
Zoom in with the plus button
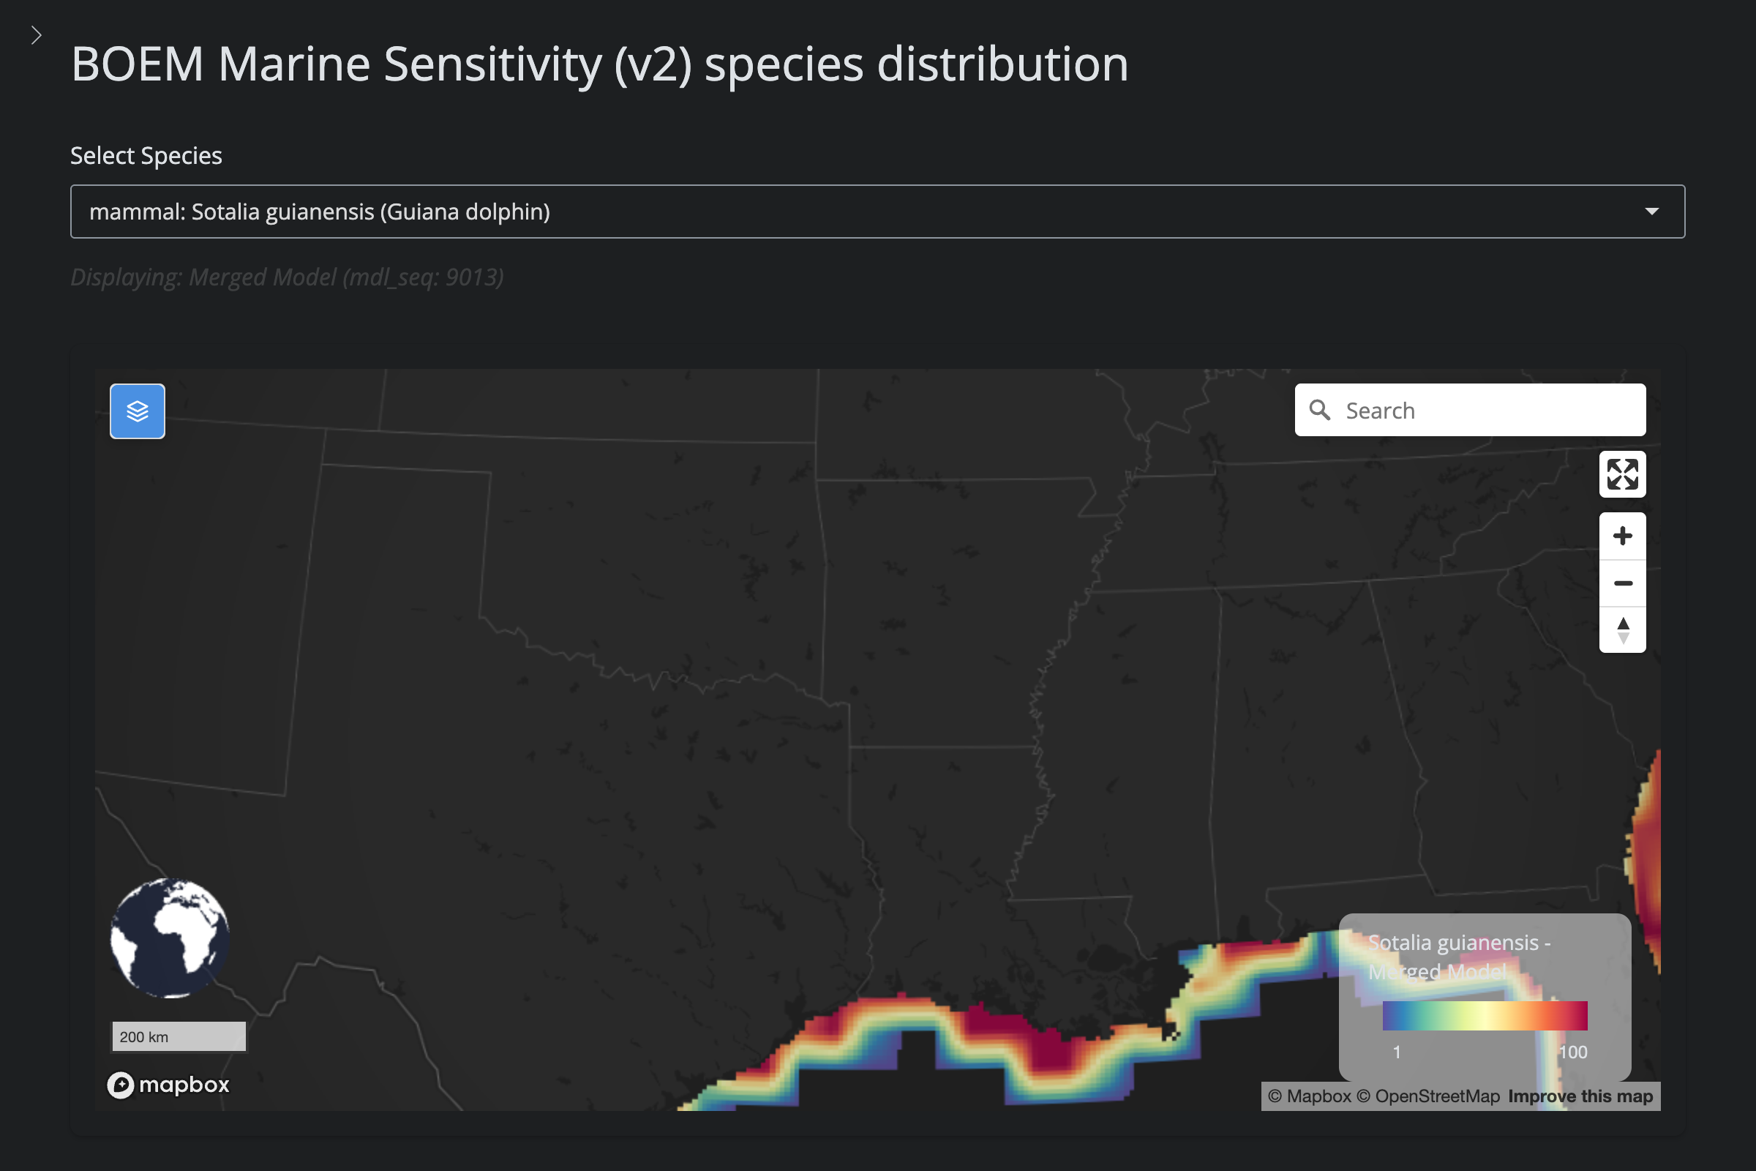tap(1621, 536)
